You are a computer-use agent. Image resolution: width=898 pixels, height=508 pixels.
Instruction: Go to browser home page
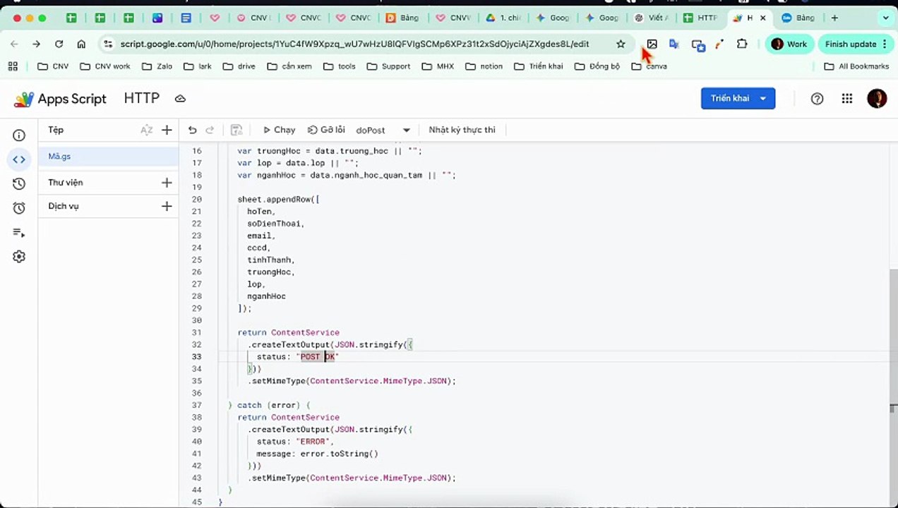[x=81, y=44]
